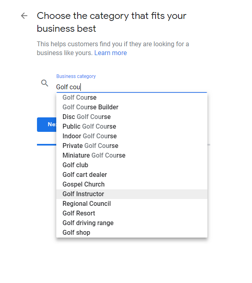Click the search magnifier icon

coord(45,83)
